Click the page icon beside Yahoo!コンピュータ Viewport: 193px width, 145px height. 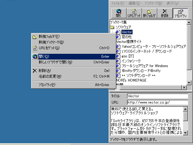pyautogui.click(x=118, y=47)
